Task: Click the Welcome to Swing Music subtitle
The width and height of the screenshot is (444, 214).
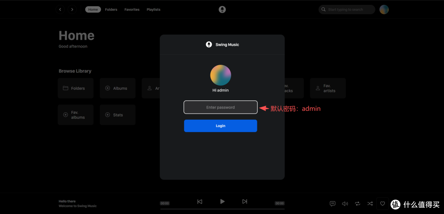Action: tap(78, 206)
